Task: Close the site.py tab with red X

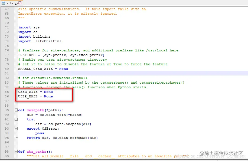Action: click(20, 3)
